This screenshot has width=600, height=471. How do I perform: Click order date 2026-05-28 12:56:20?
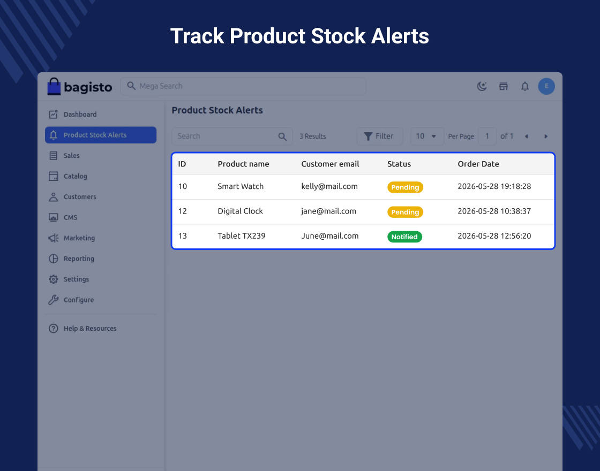coord(494,236)
